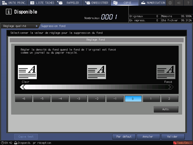
Task: Enable Auto. background adjustment
Action: [x=166, y=109]
